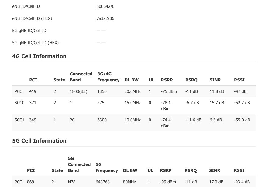Select the -55.0 dB RSSI value
Viewport: 258px width, 195px height.
[x=242, y=120]
